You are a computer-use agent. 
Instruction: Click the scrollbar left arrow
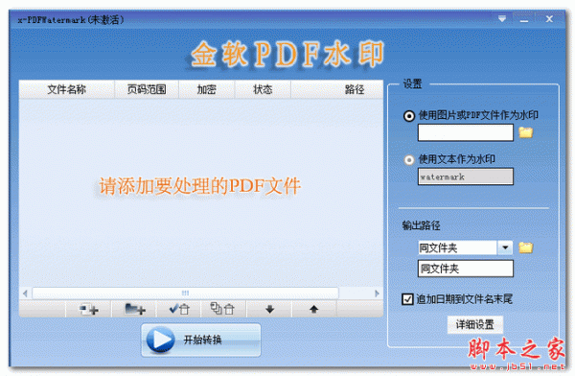pyautogui.click(x=25, y=293)
